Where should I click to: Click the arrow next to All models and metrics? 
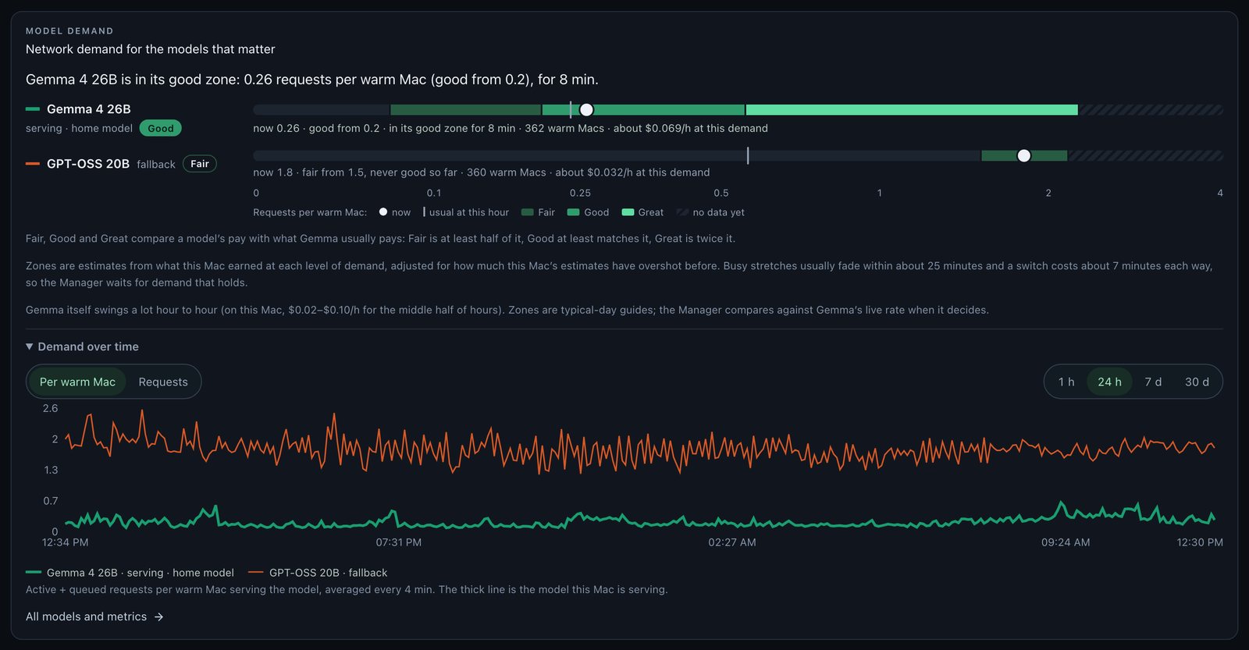coord(158,616)
